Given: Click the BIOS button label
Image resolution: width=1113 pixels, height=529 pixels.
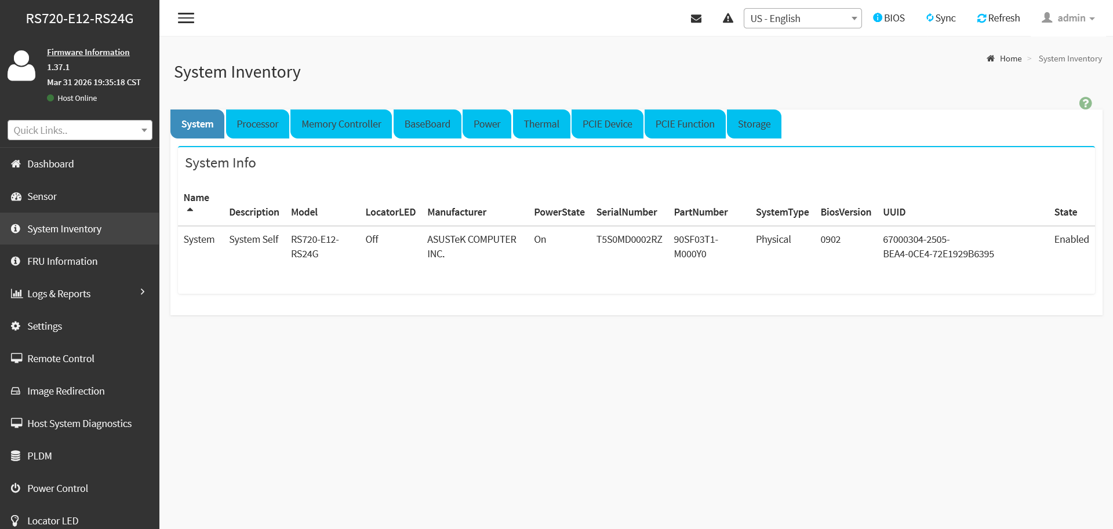Looking at the screenshot, I should coord(894,18).
